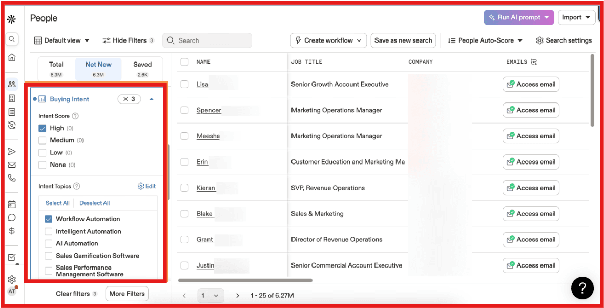Image resolution: width=604 pixels, height=308 pixels.
Task: Check Intelligent Automation topic
Action: tap(49, 231)
